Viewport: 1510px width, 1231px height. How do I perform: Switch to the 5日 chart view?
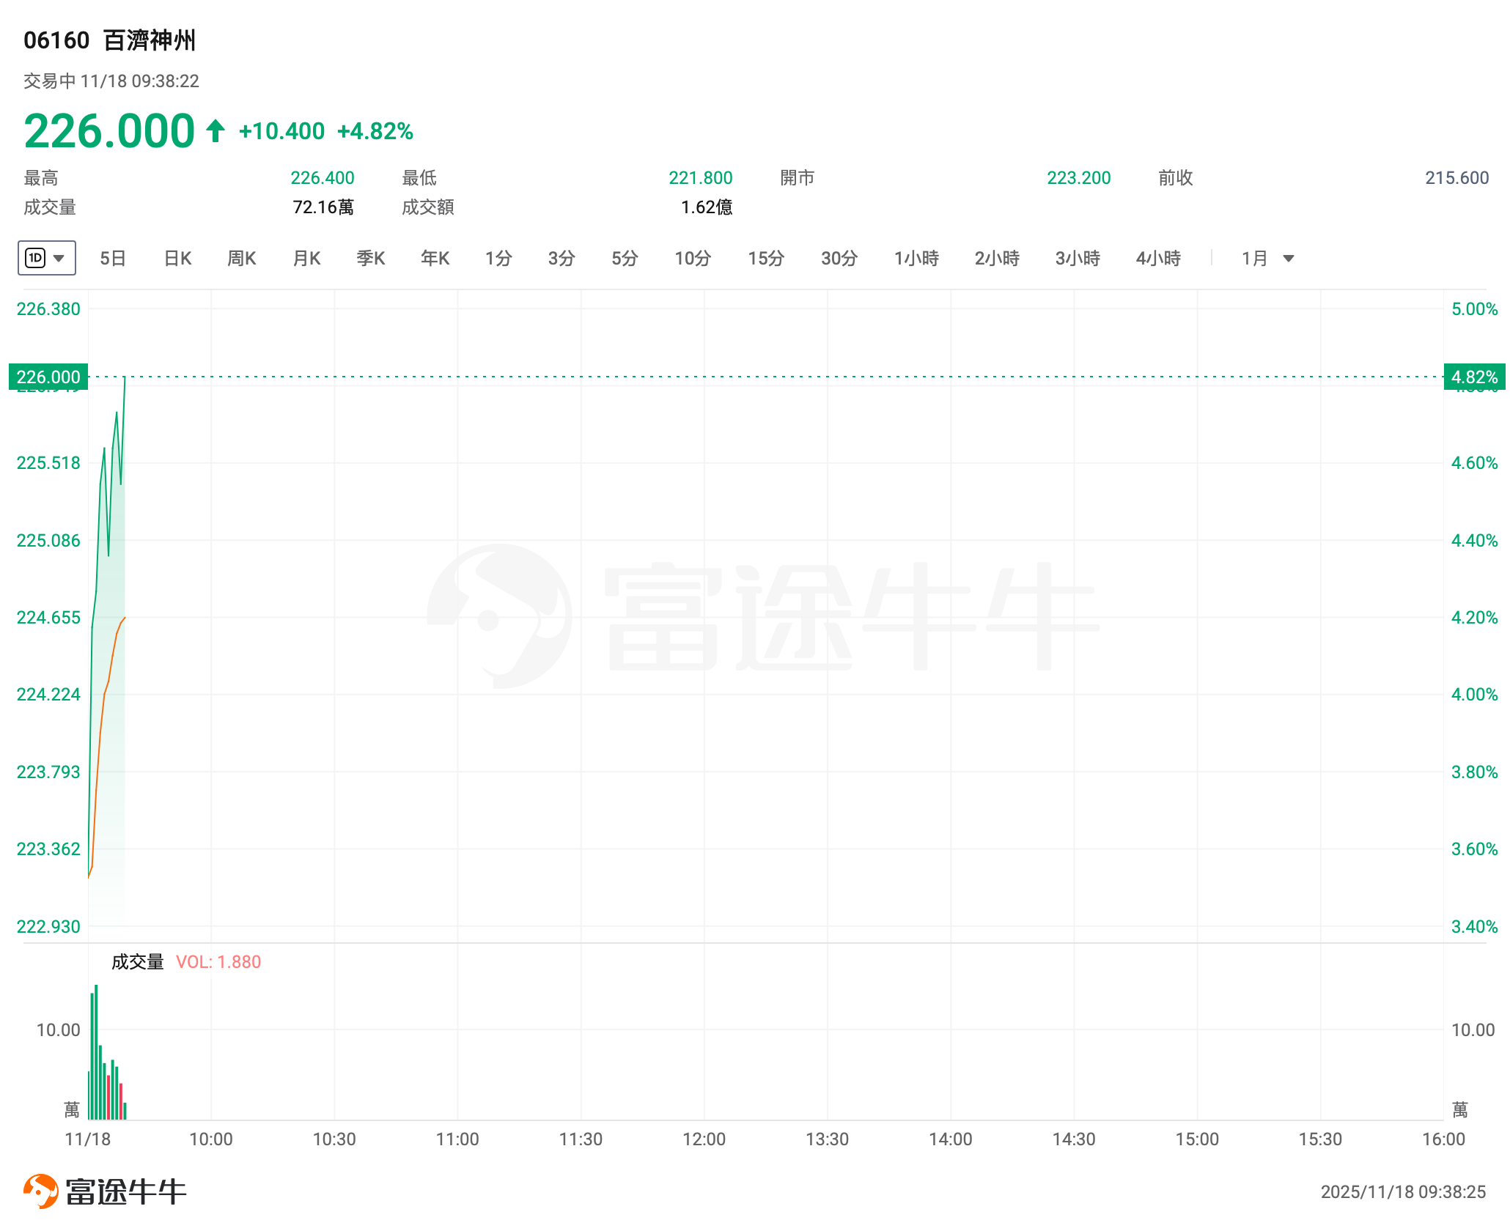tap(113, 258)
